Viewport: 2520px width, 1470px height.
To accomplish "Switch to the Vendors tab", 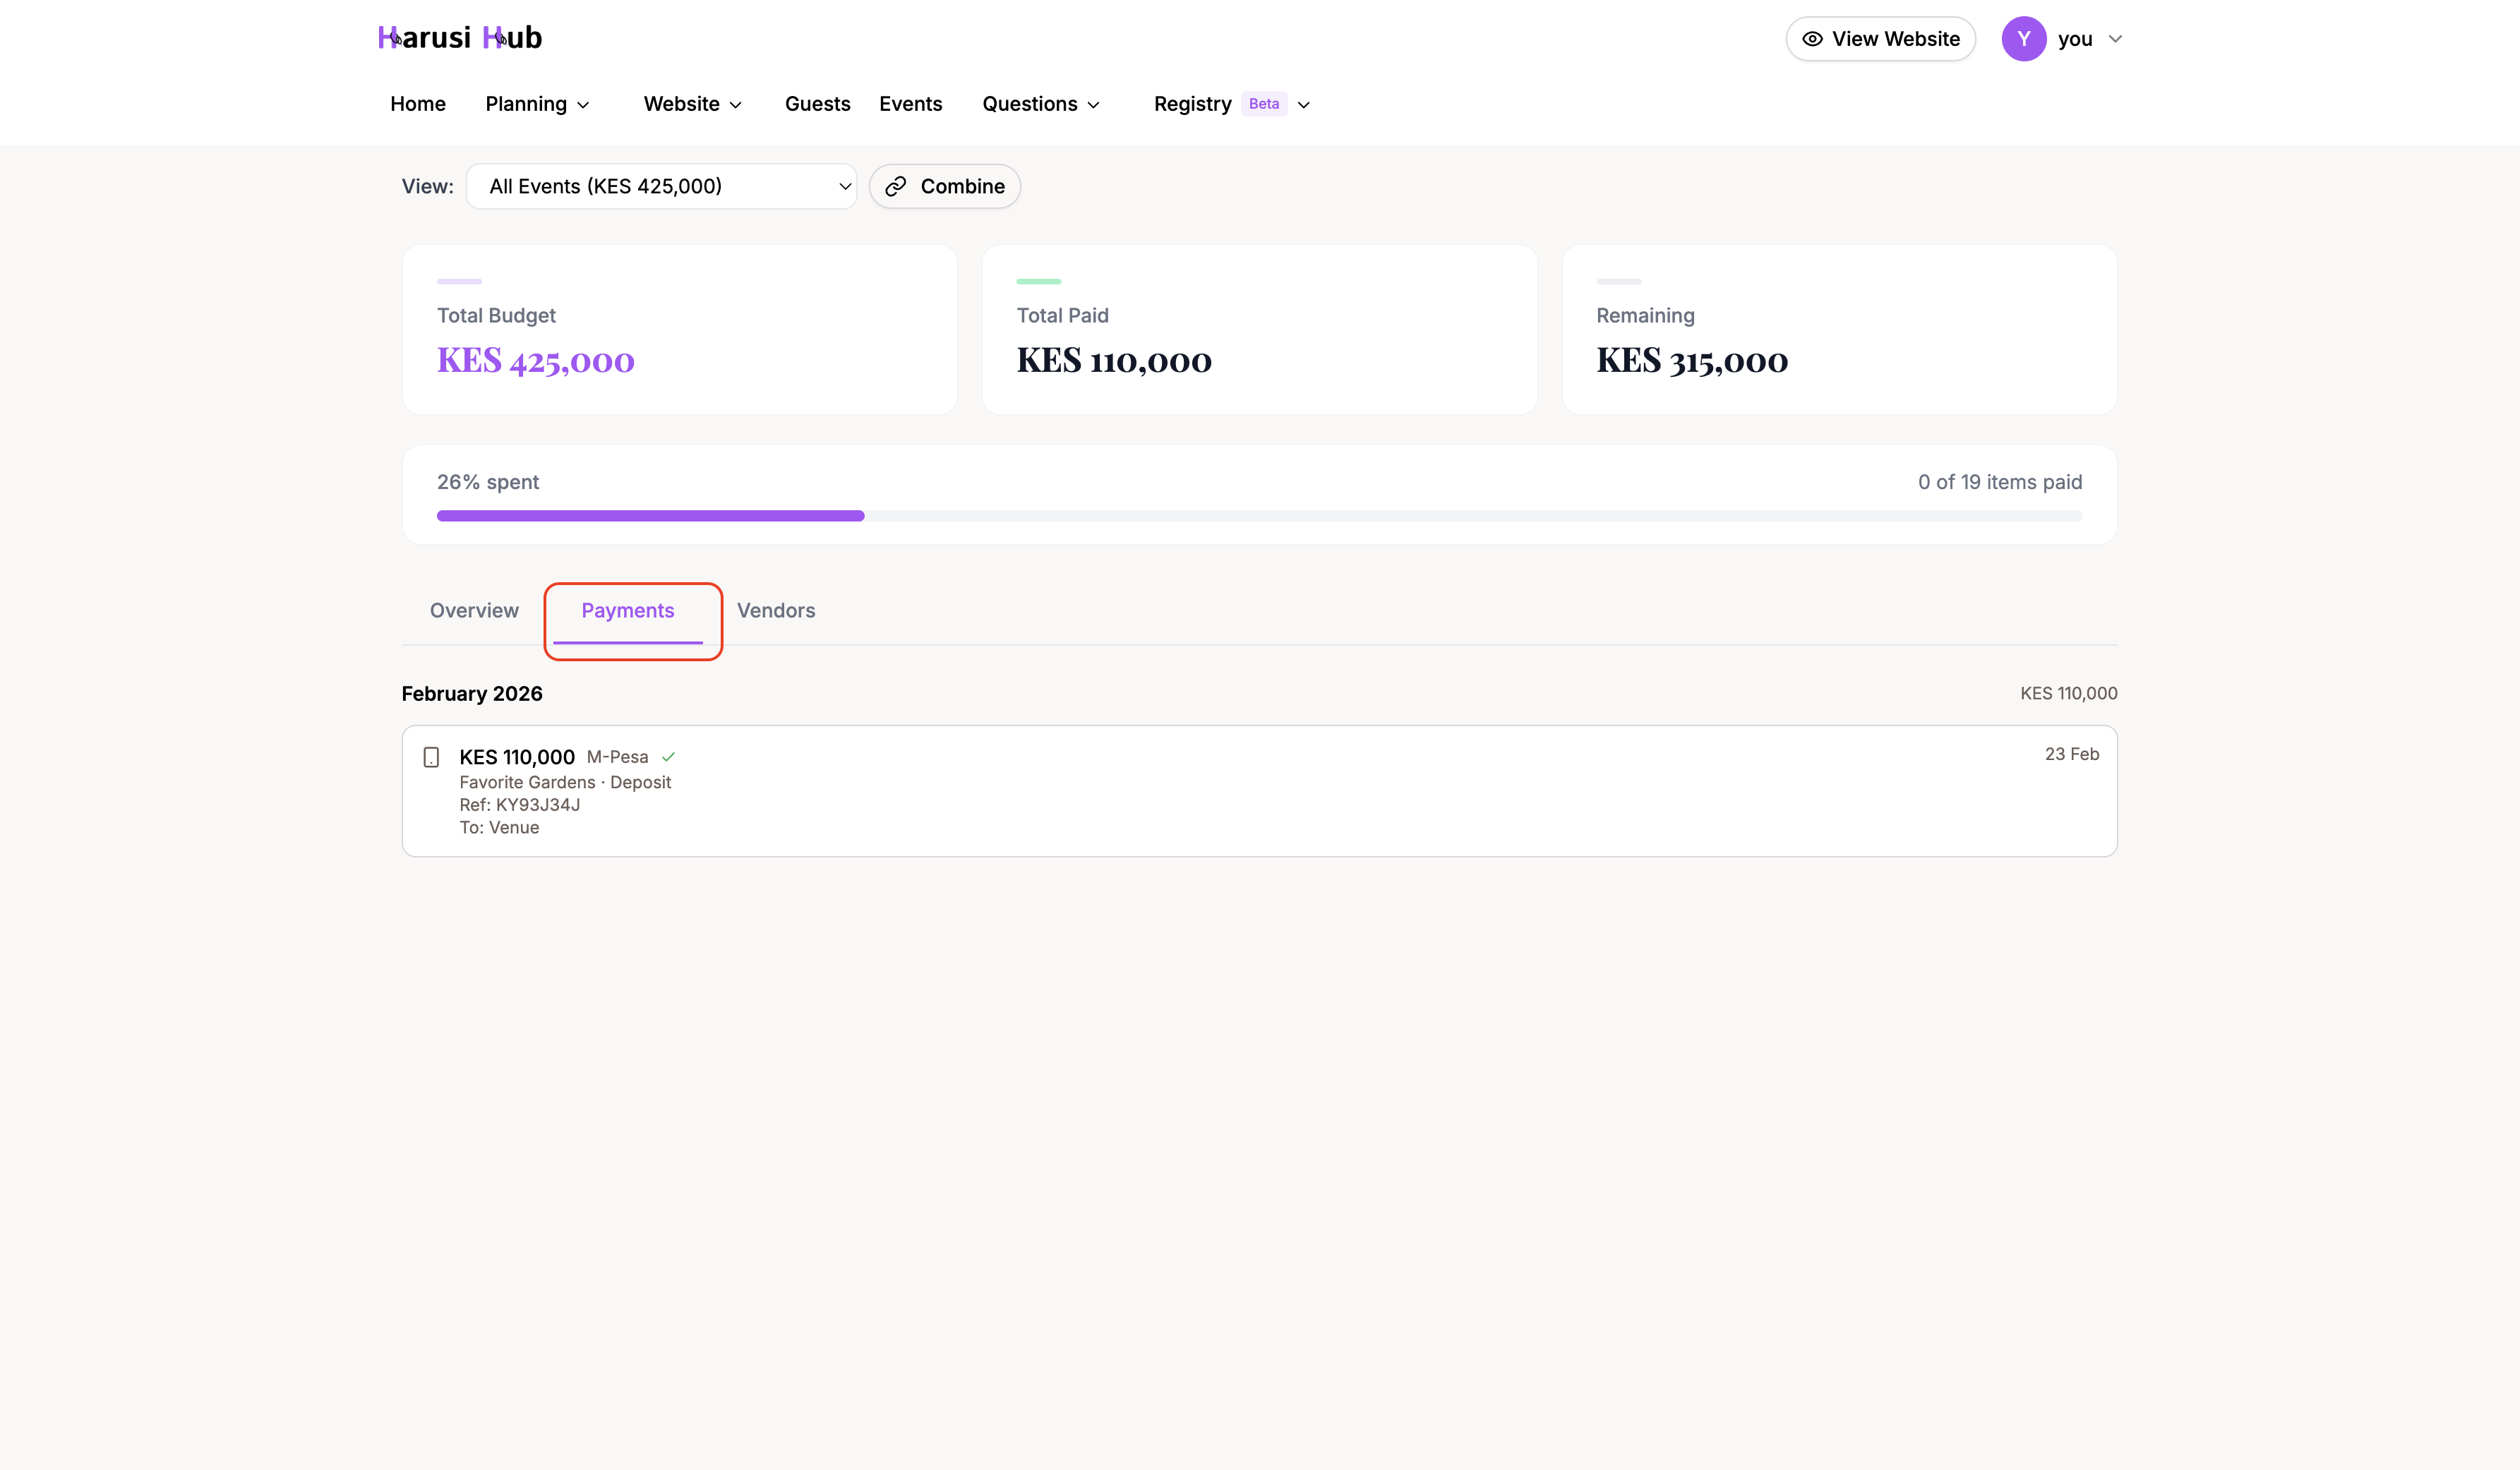I will pyautogui.click(x=776, y=610).
